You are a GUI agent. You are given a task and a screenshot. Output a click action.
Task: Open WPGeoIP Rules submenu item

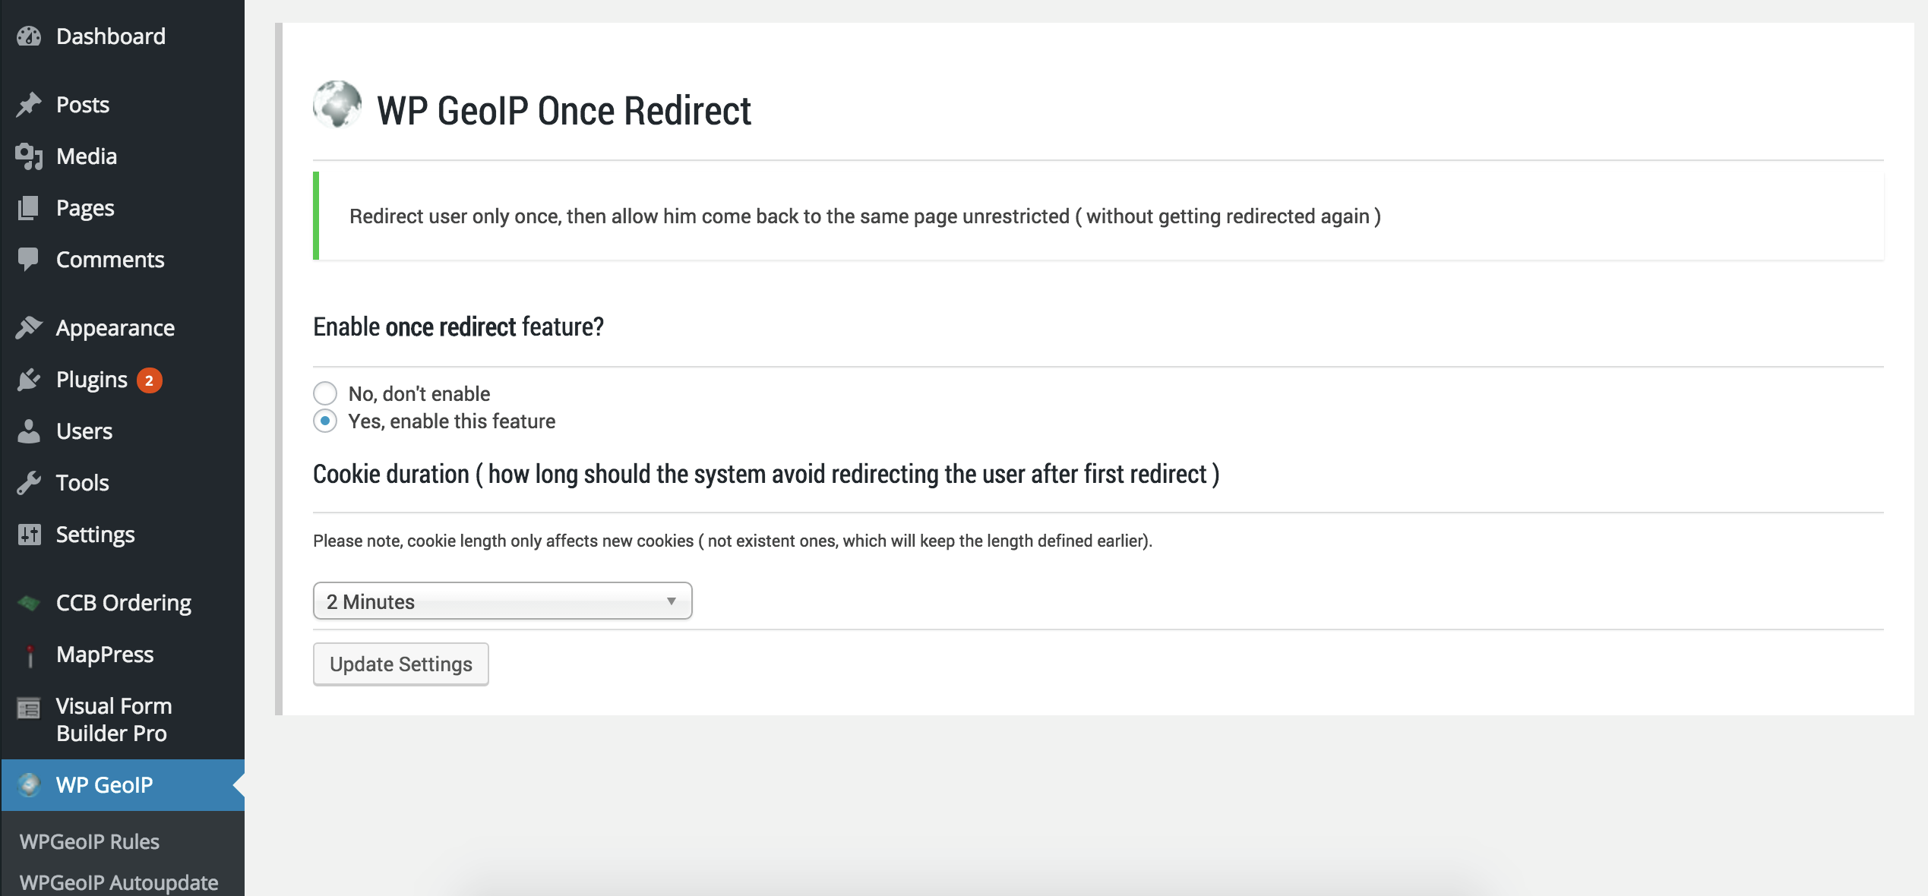click(90, 841)
